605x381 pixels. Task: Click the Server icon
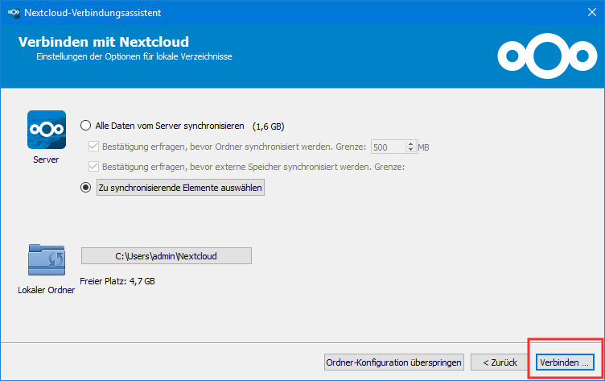coord(46,129)
